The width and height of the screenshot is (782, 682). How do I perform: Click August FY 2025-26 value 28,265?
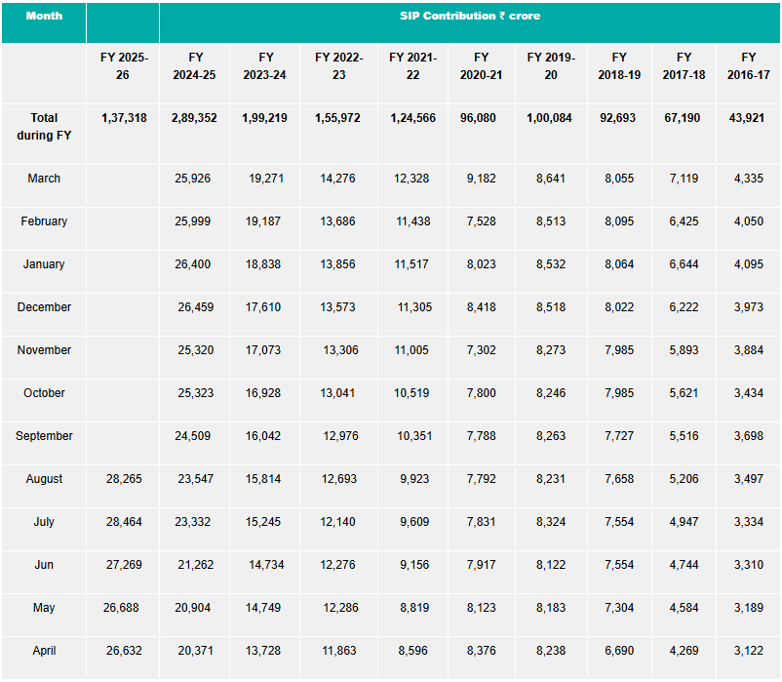(x=123, y=479)
